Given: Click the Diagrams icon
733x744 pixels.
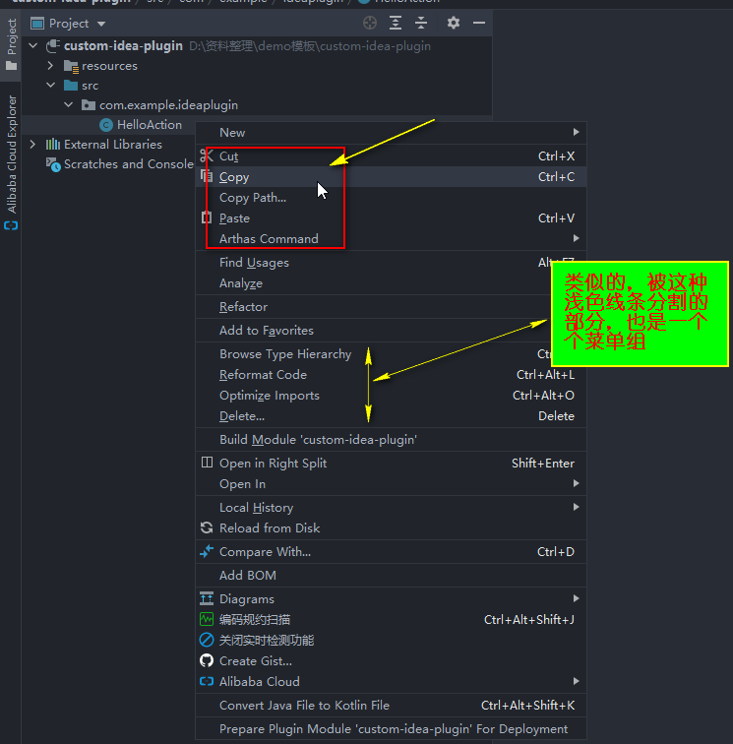Looking at the screenshot, I should point(207,598).
